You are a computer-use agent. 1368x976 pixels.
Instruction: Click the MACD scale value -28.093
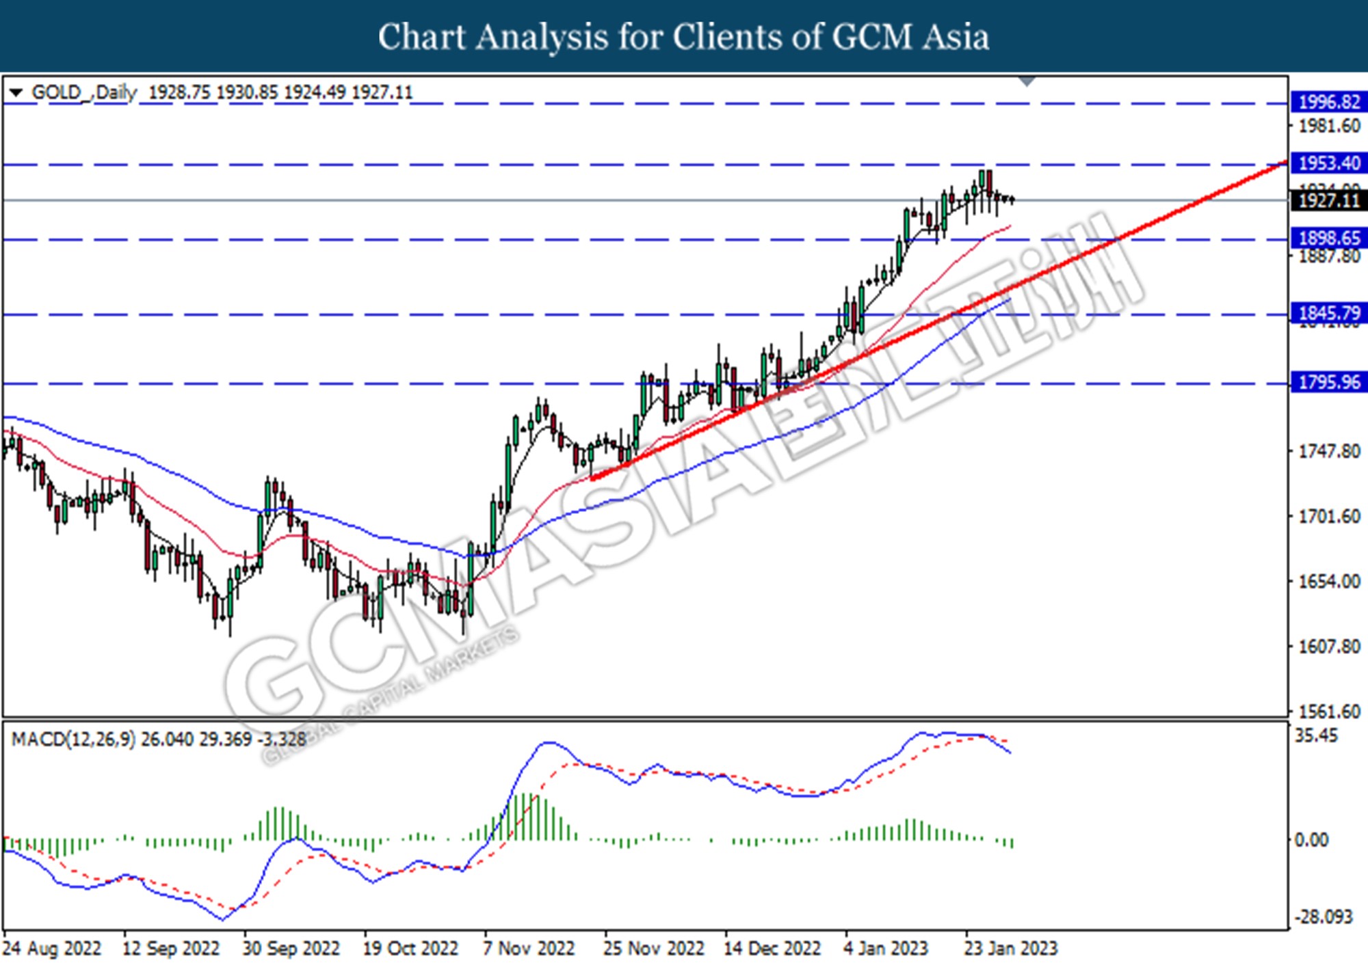point(1326,917)
